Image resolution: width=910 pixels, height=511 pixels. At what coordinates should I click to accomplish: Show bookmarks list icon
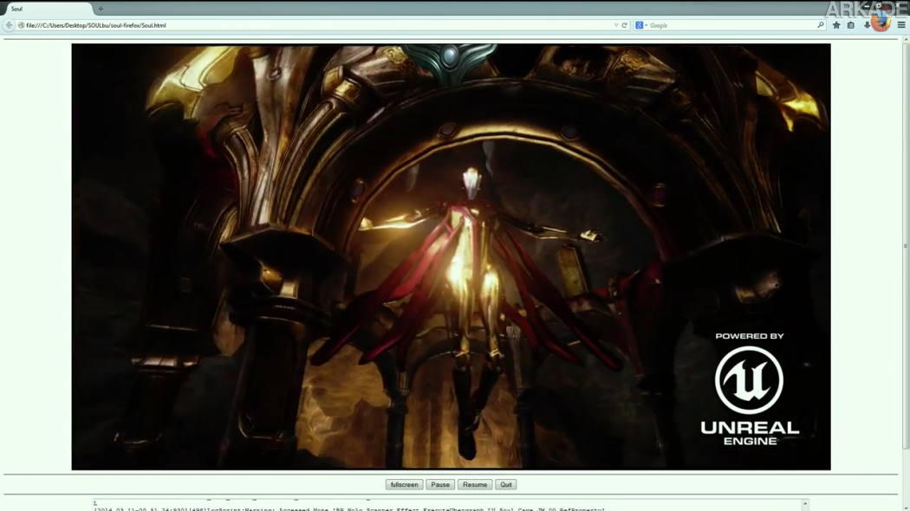point(851,25)
